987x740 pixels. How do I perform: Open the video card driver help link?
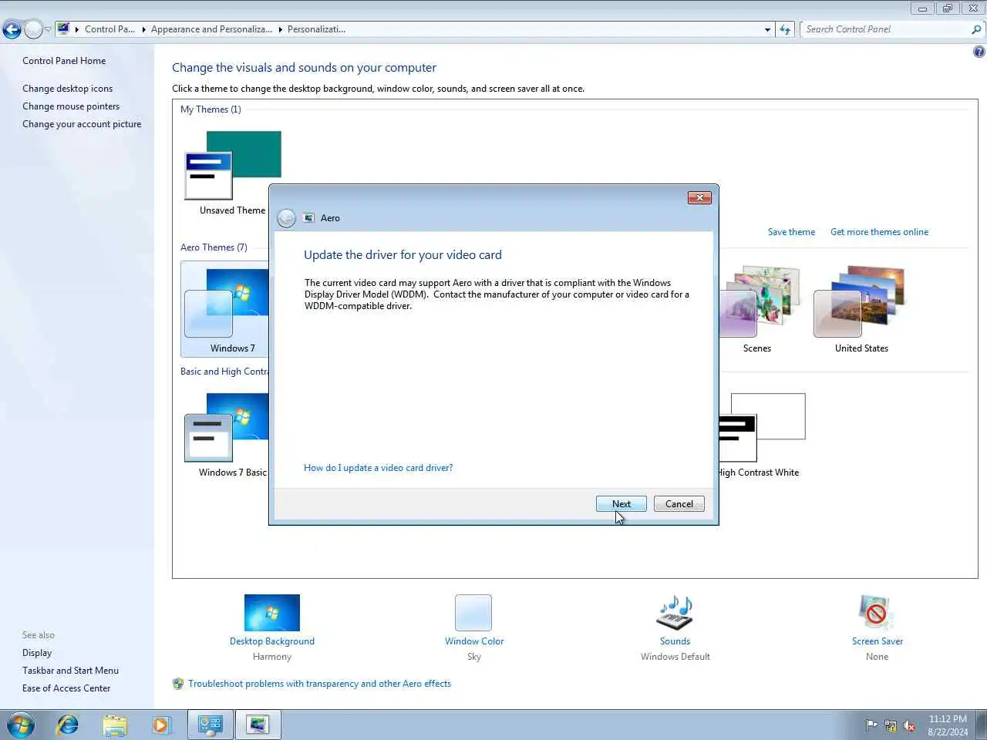pyautogui.click(x=378, y=468)
